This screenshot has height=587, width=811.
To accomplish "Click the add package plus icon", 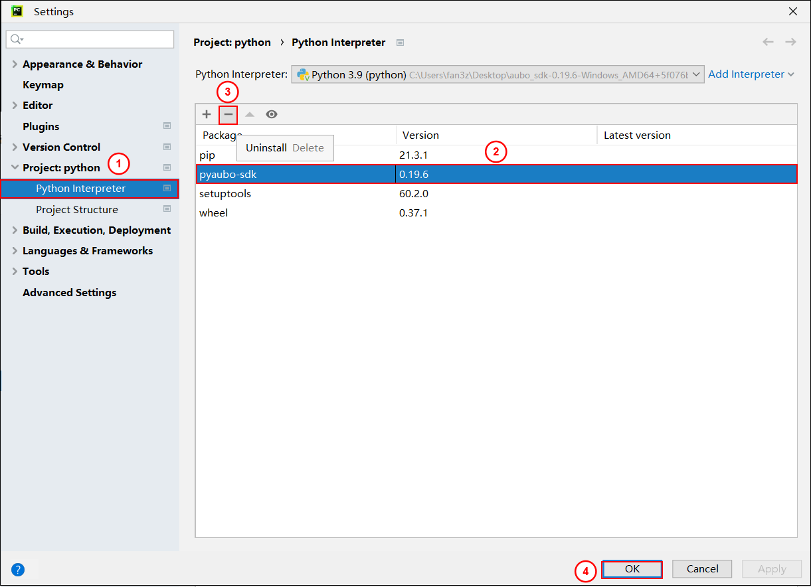I will 207,114.
